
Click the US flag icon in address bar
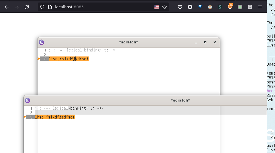coord(157,7)
